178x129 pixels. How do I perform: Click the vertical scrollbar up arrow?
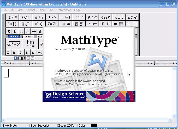[174, 69]
